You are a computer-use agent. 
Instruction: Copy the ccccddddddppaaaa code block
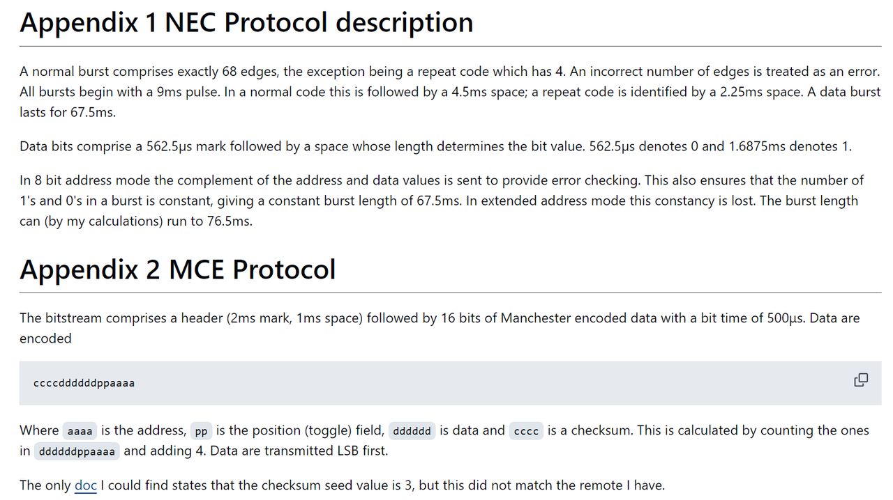coord(861,380)
